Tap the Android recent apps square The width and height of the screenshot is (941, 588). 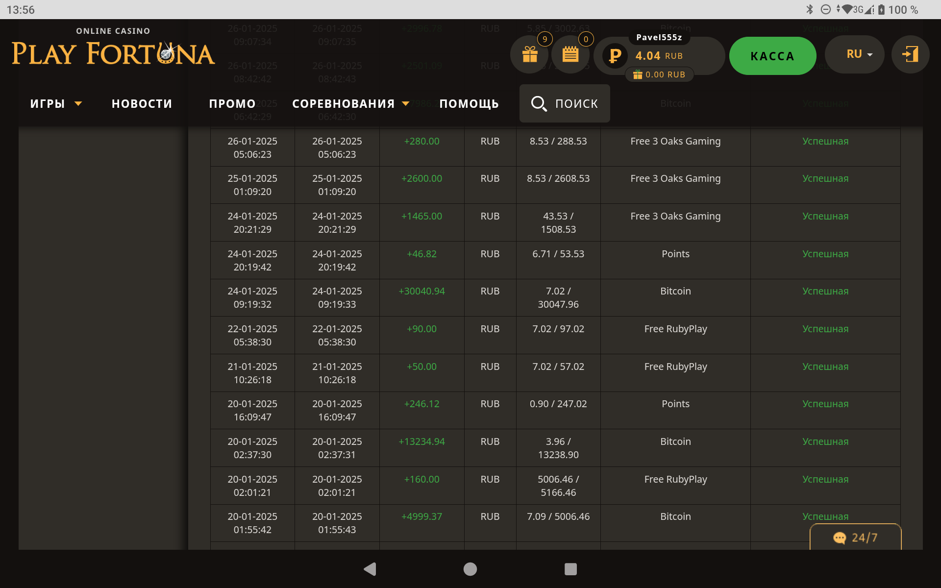coord(570,569)
